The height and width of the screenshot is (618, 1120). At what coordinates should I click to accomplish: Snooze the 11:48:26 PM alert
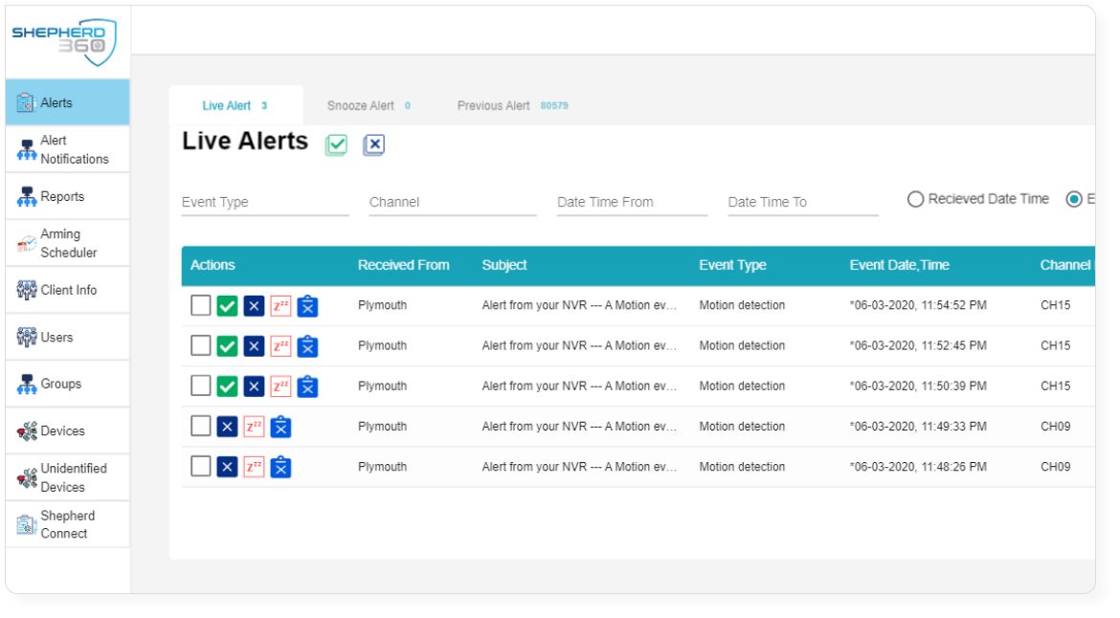tap(254, 468)
